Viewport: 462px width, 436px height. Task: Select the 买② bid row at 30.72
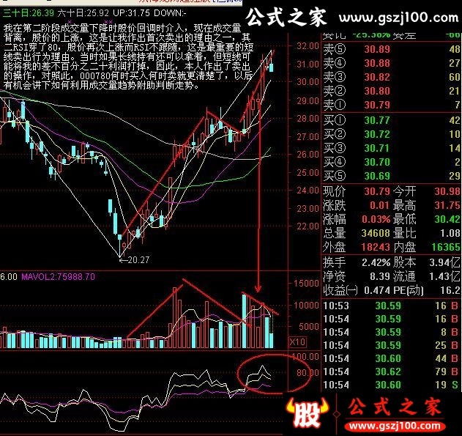tap(391, 134)
